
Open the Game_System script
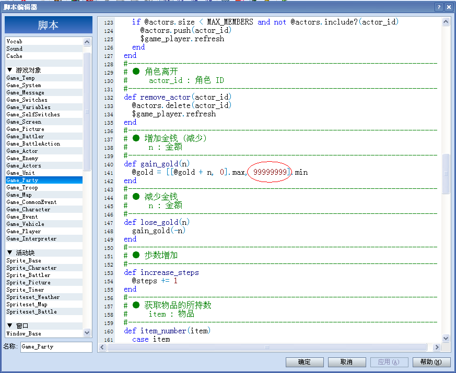[44, 85]
